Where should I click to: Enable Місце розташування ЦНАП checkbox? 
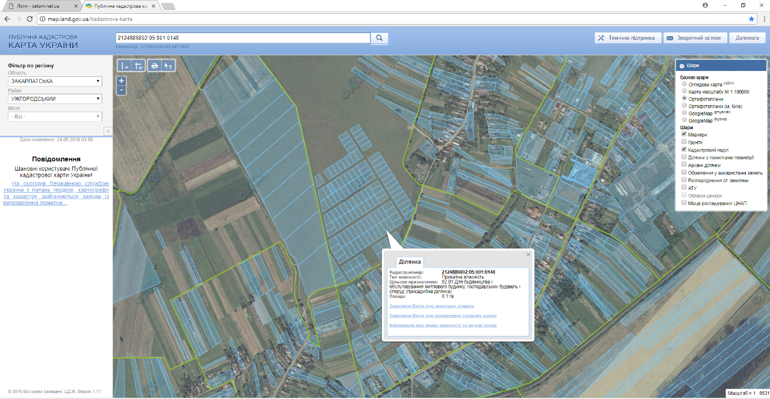[x=685, y=203]
